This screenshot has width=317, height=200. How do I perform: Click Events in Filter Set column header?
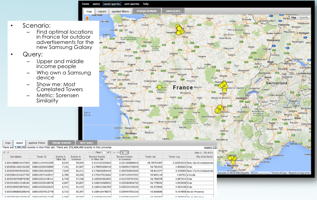coord(61,158)
